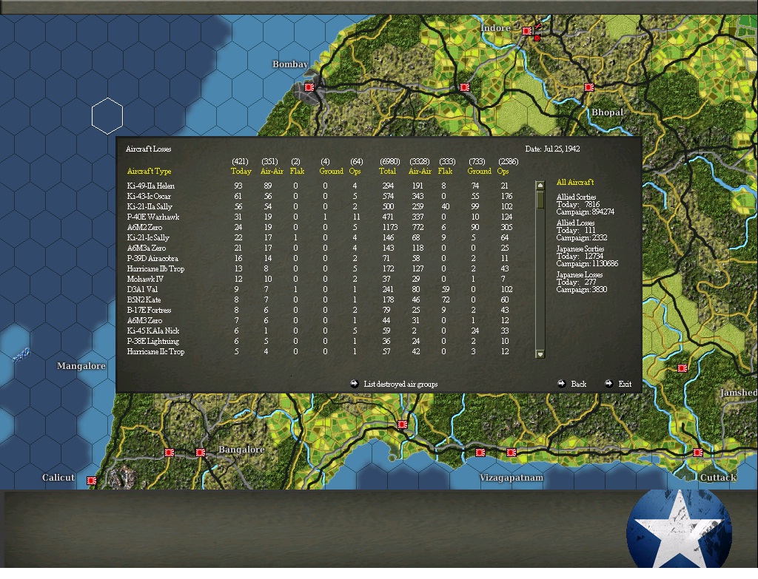This screenshot has width=758, height=579.
Task: Click the B5N2 Kate entry
Action: pos(319,300)
